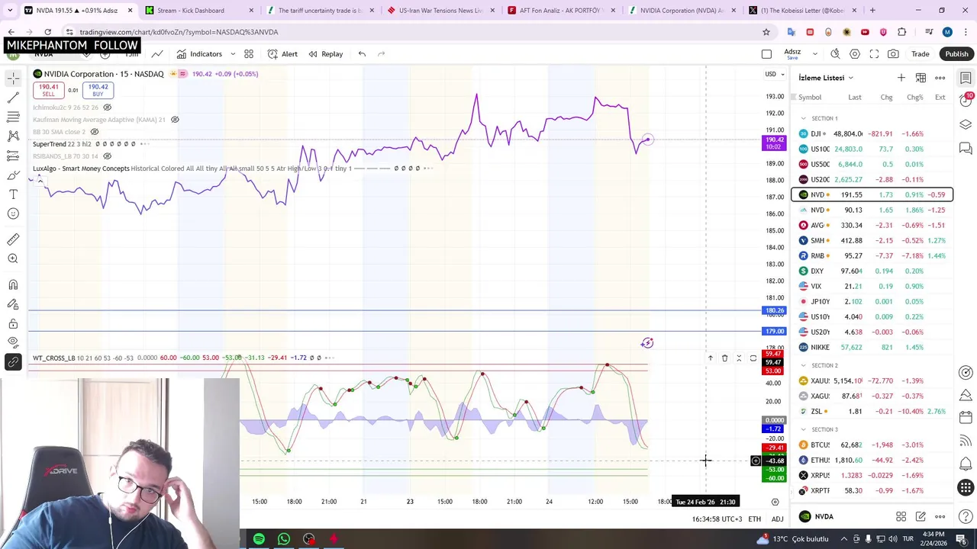Open the forecasting and measurement tools
977x549 pixels.
pos(13,156)
